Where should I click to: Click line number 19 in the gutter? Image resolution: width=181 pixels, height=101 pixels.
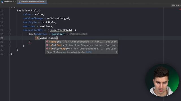(x=2, y=11)
